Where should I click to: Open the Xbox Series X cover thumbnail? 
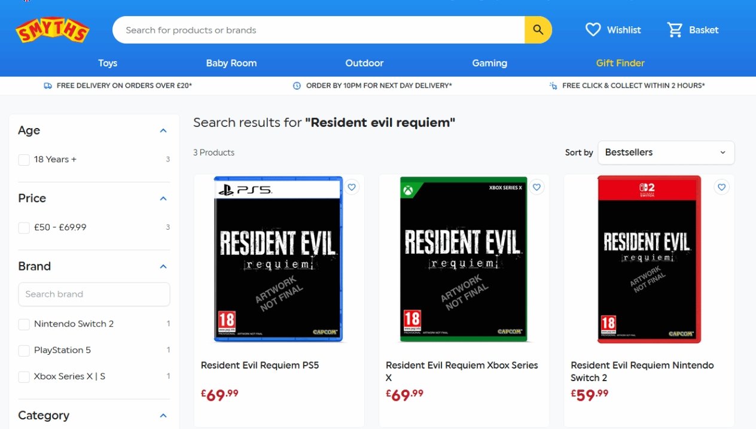coord(464,259)
